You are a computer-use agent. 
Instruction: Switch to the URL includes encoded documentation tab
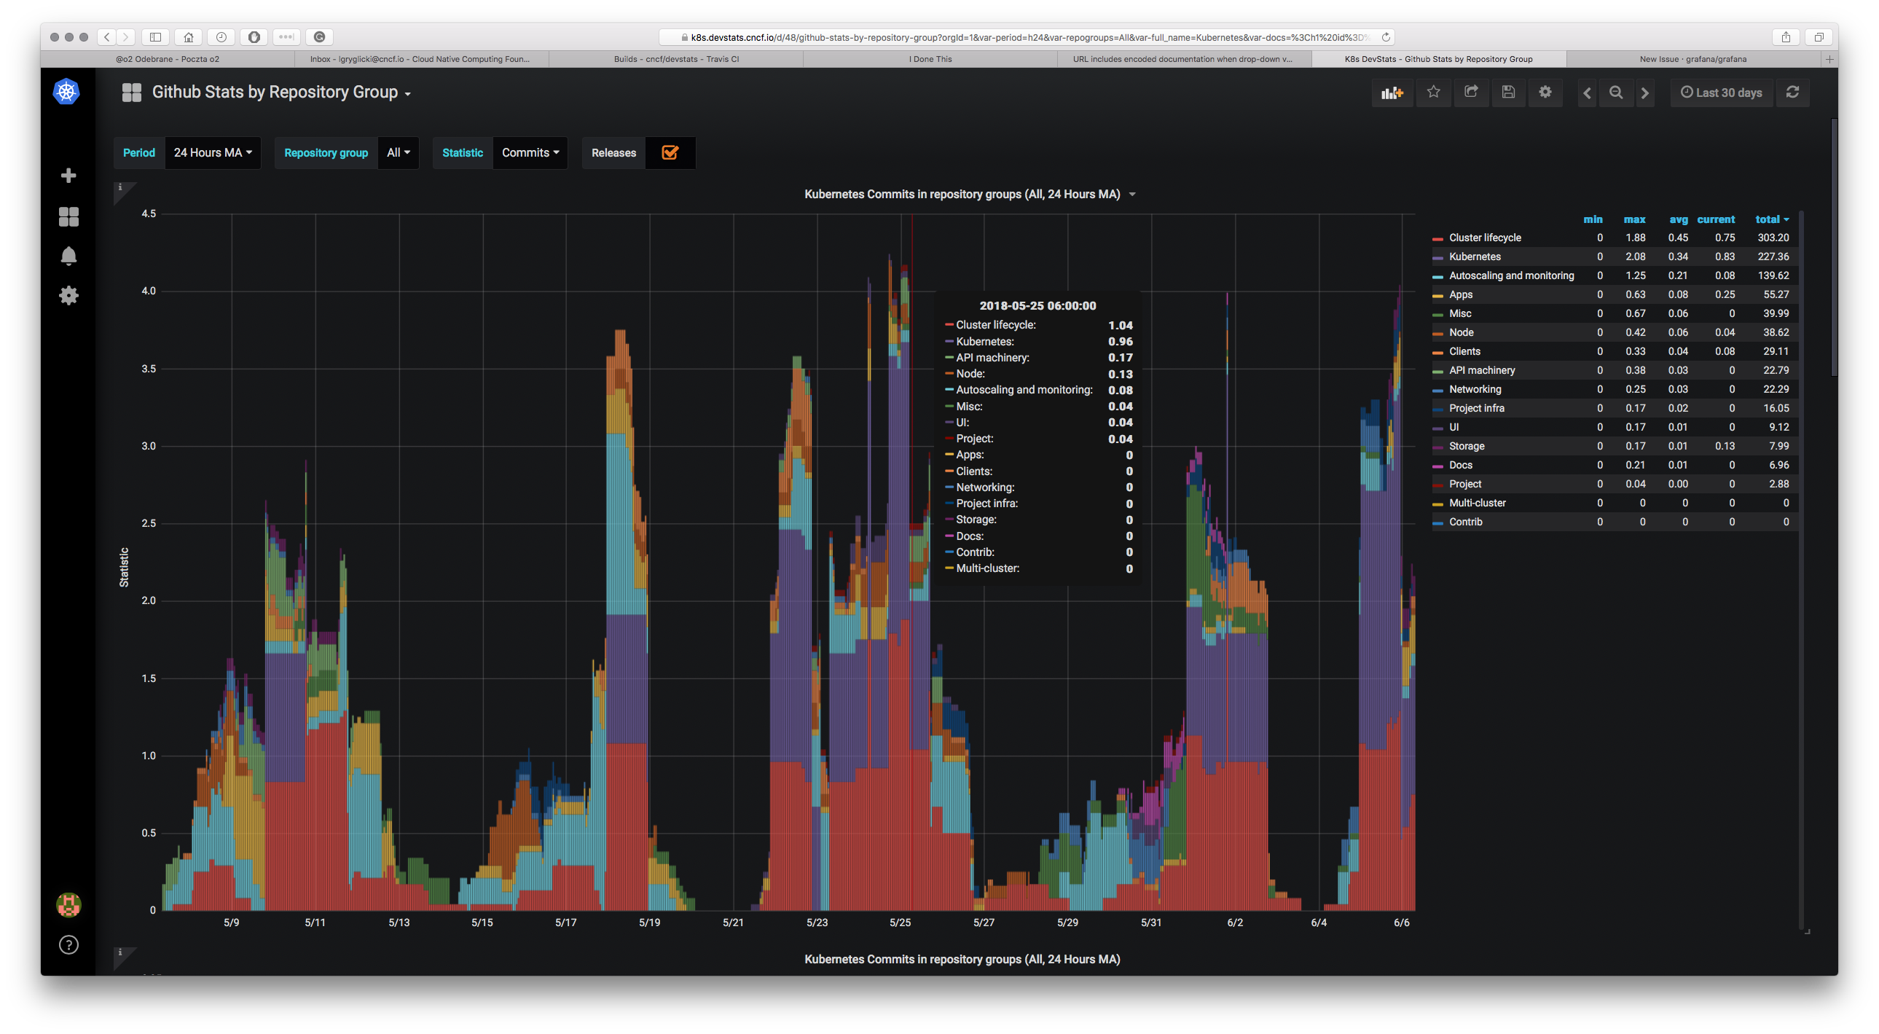click(1183, 59)
